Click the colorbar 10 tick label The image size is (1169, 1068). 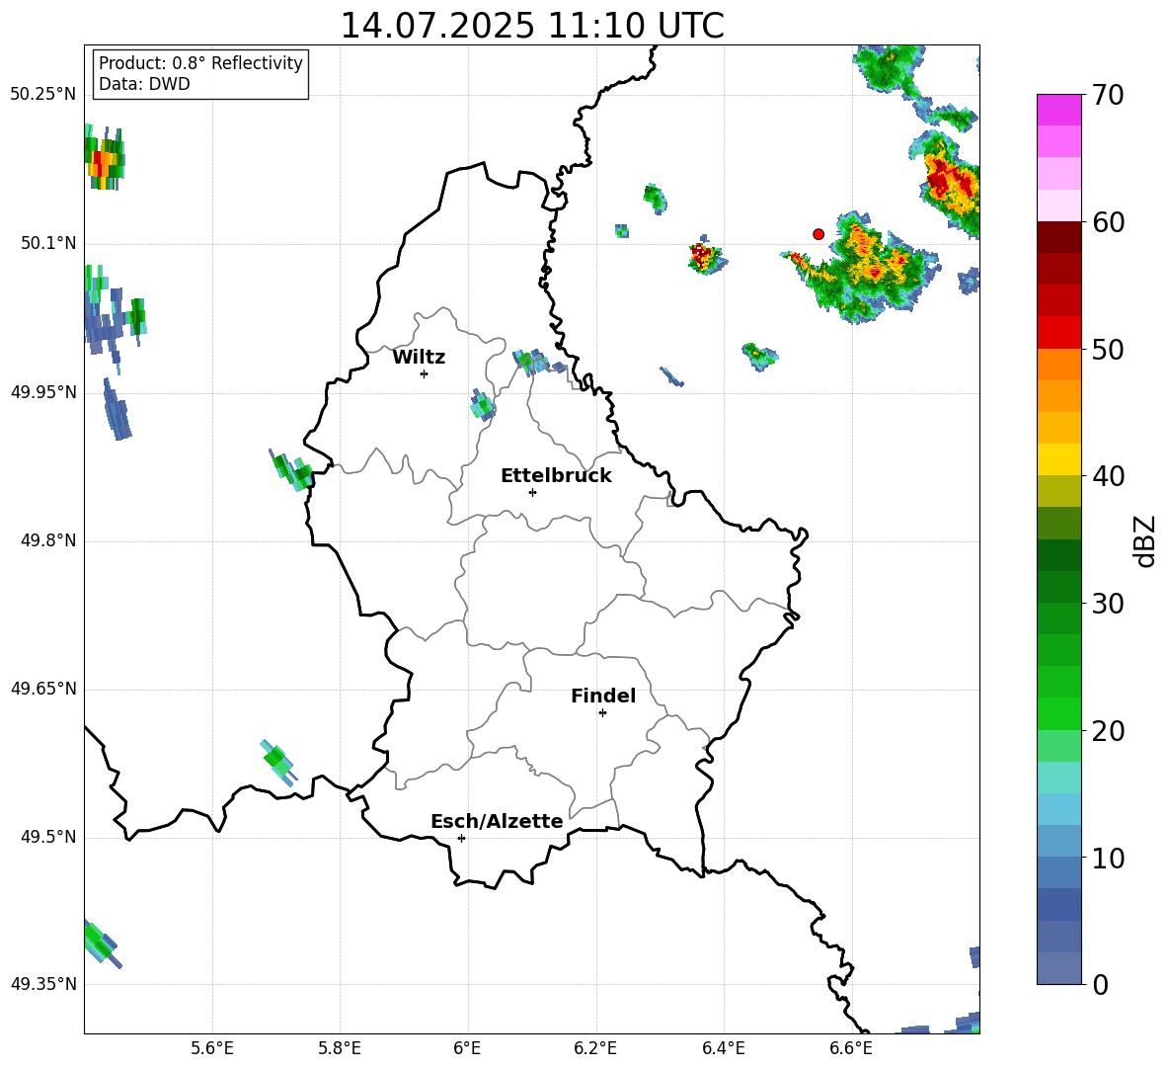pyautogui.click(x=1108, y=859)
